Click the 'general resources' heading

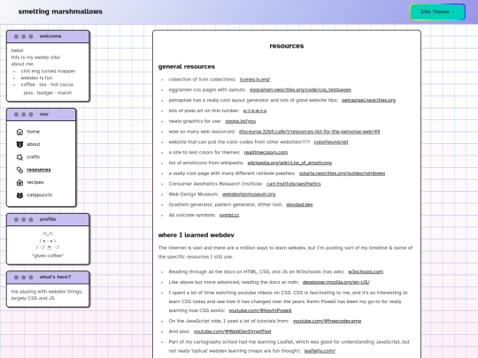point(187,66)
